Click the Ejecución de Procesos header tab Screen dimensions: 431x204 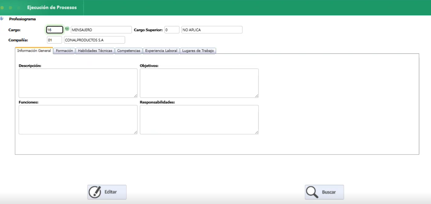click(52, 7)
